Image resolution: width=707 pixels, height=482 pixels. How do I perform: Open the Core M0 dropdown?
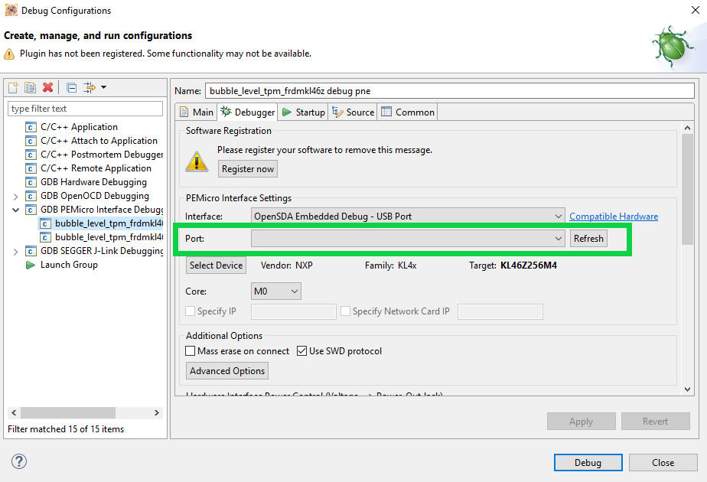point(276,291)
